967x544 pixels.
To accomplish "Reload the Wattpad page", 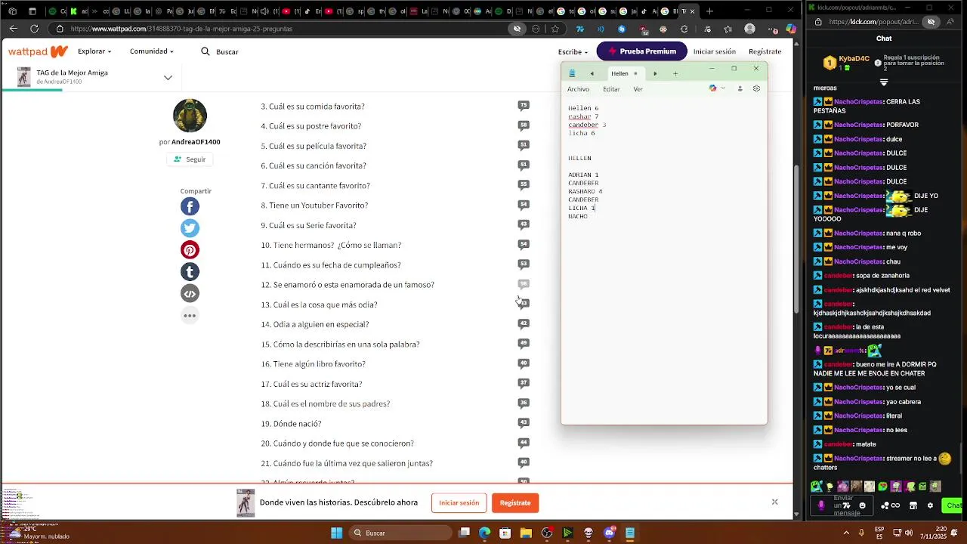I will click(x=34, y=29).
